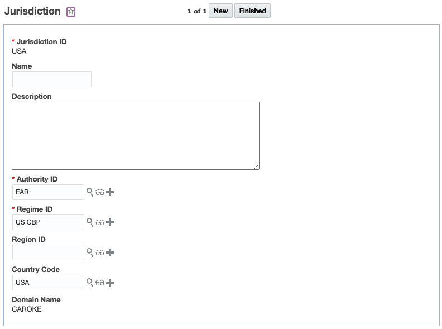Screen dimensions: 442x329
Task: Add new Authority ID with plus icon
Action: (110, 192)
